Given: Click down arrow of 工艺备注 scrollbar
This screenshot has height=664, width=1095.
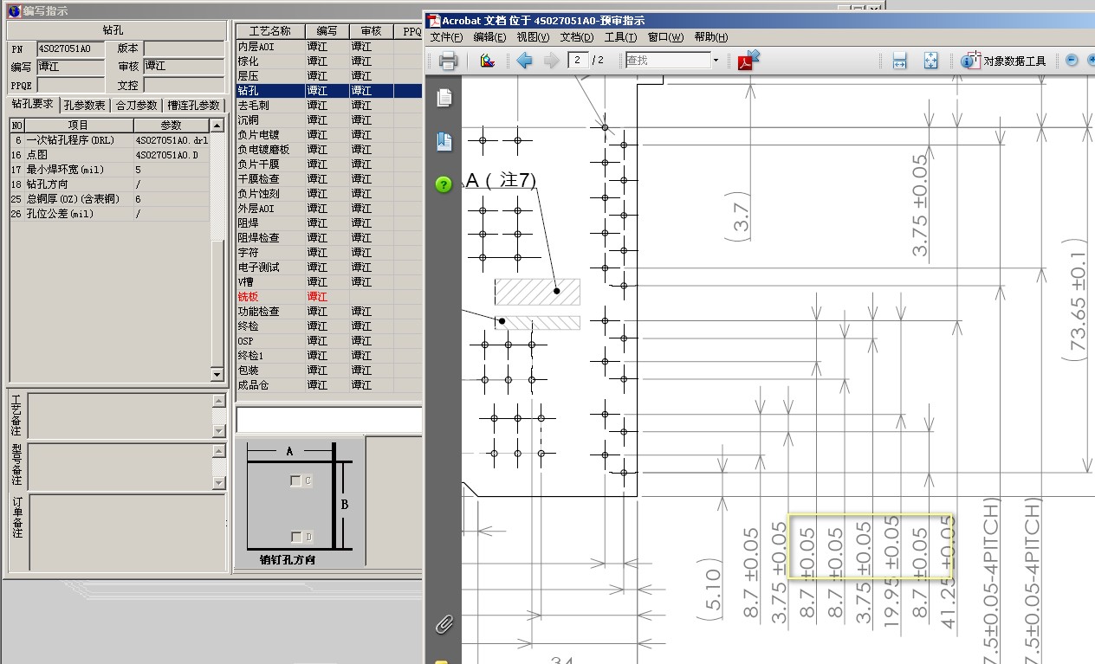Looking at the screenshot, I should click(219, 431).
